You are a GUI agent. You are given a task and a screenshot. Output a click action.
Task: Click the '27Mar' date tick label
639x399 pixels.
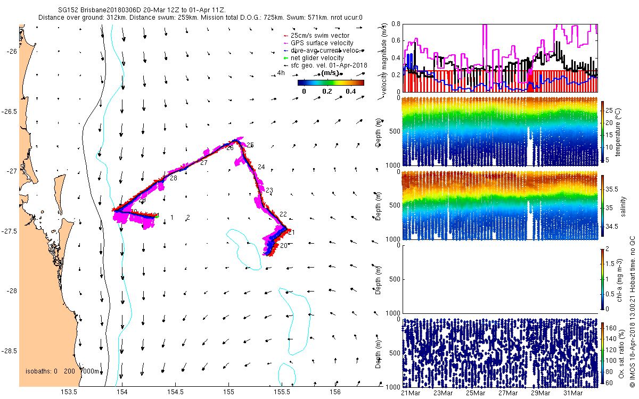point(508,393)
